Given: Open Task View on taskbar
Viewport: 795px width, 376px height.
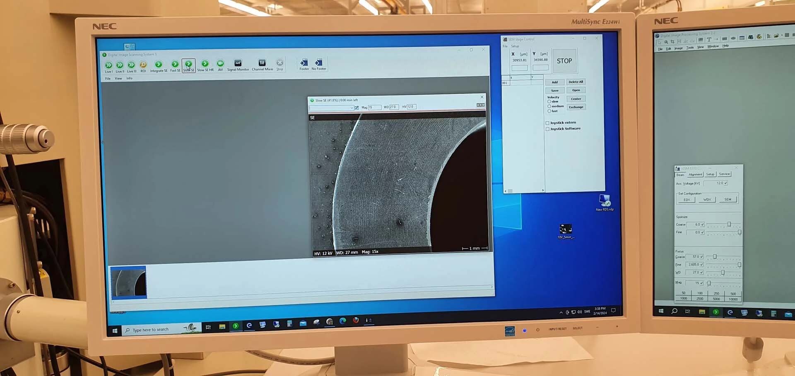Looking at the screenshot, I should click(208, 327).
